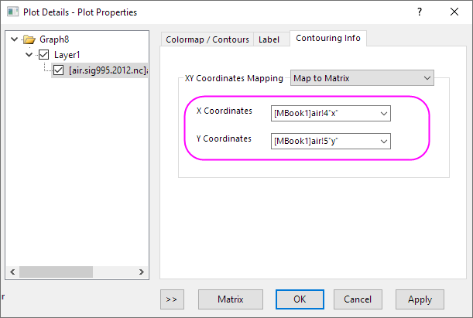
Task: Click the tree panel horizontal scrollbar thumb
Action: (46, 272)
